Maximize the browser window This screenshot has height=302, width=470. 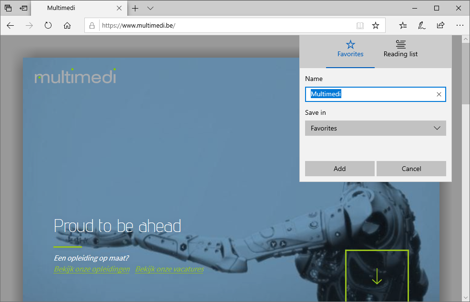pyautogui.click(x=437, y=8)
